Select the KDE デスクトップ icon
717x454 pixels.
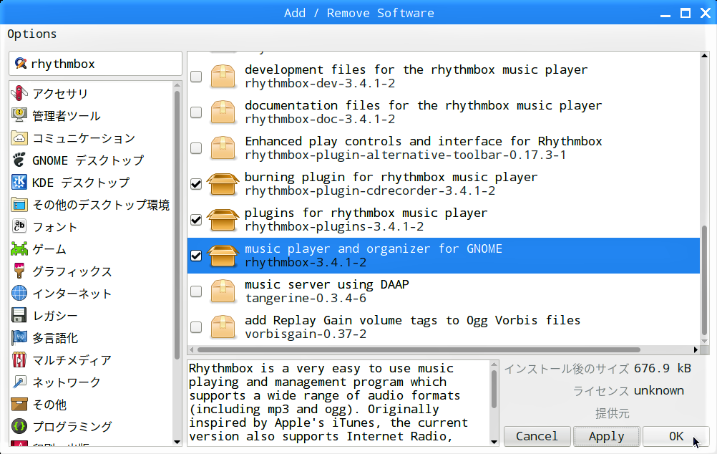pyautogui.click(x=19, y=182)
